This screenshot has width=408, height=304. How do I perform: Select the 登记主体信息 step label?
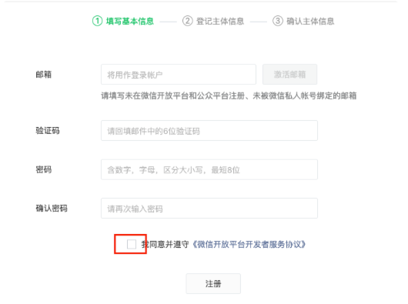coord(220,22)
